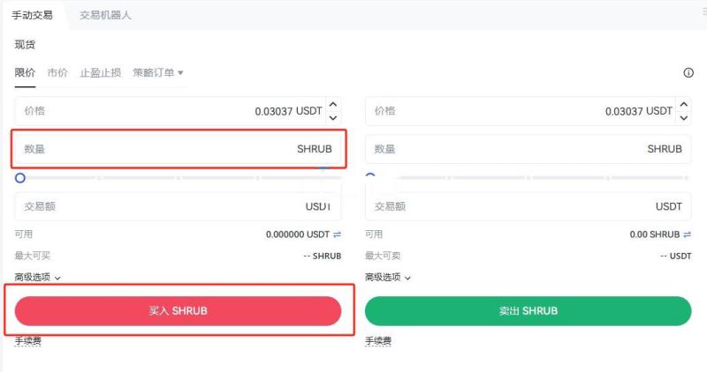Increase sell price with up arrow
Viewport: 707px width, 372px height.
[x=683, y=105]
